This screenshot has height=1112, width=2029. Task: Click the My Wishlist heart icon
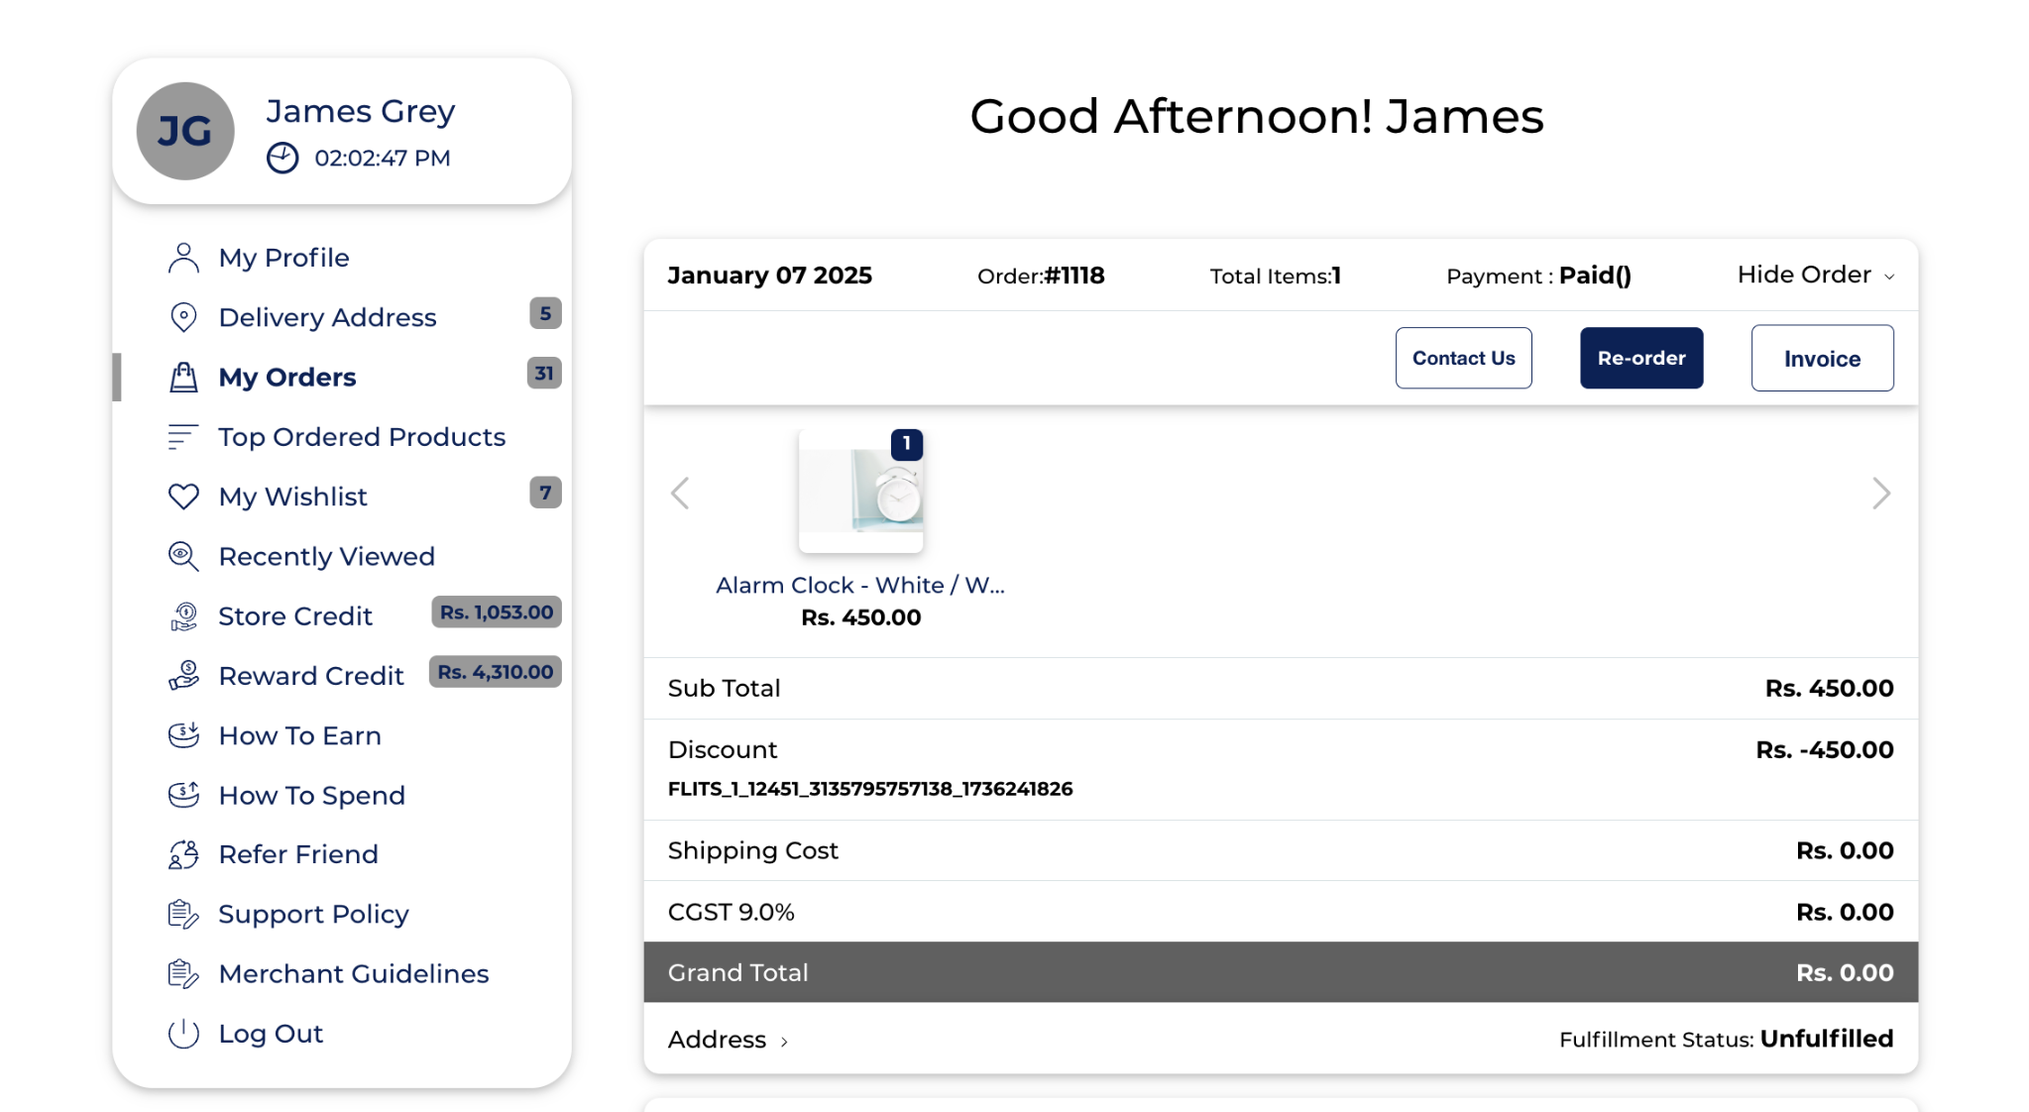(x=183, y=497)
